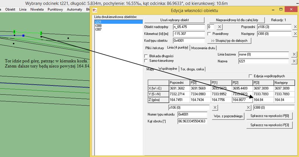The image size is (299, 157).
Task: Switch to Mapy tab
Action: (x=150, y=69)
